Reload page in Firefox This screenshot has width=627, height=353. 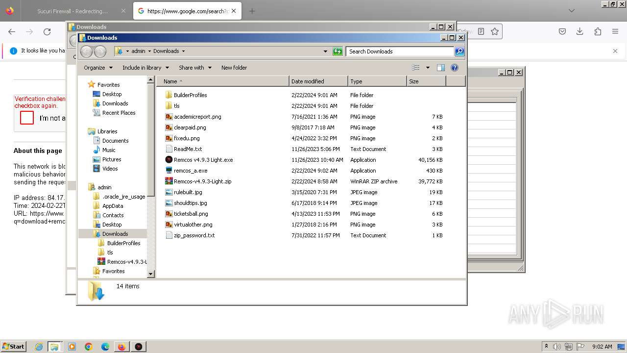click(x=47, y=32)
